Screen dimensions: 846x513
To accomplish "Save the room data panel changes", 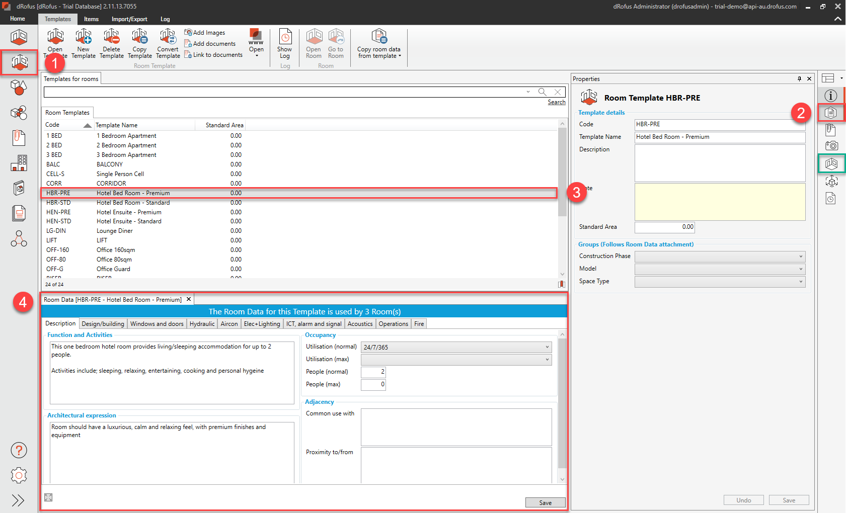I will tap(545, 502).
